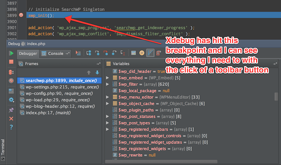Expand the $wp_post_types array

point(107,123)
